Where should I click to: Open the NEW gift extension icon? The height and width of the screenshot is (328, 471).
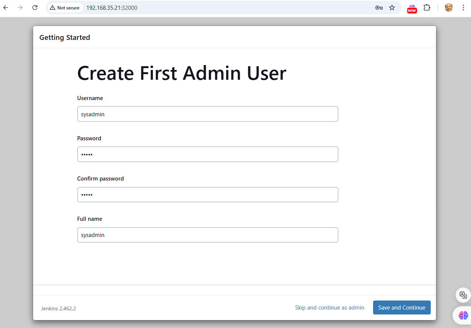[412, 9]
